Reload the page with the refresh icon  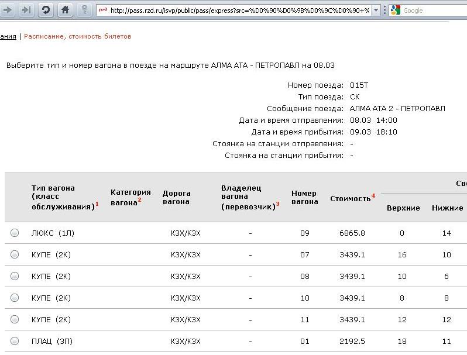click(46, 10)
